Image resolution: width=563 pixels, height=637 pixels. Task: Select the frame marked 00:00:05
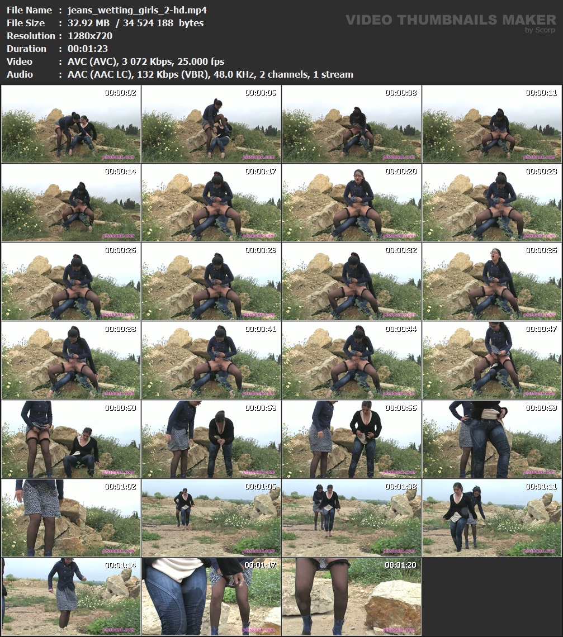point(211,124)
